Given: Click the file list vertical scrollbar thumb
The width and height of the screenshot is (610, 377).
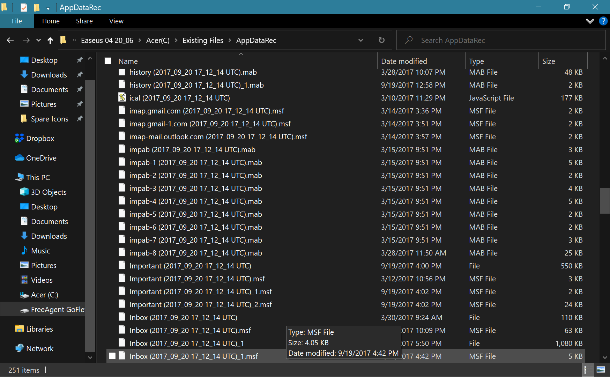Looking at the screenshot, I should (x=604, y=200).
